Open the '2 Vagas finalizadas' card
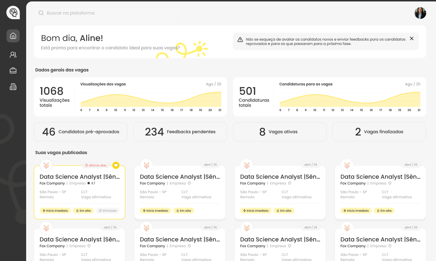The height and width of the screenshot is (261, 436). point(379,132)
